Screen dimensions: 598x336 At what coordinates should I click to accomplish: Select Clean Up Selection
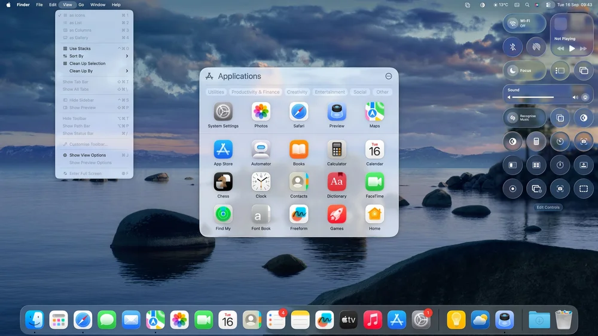pos(94,63)
